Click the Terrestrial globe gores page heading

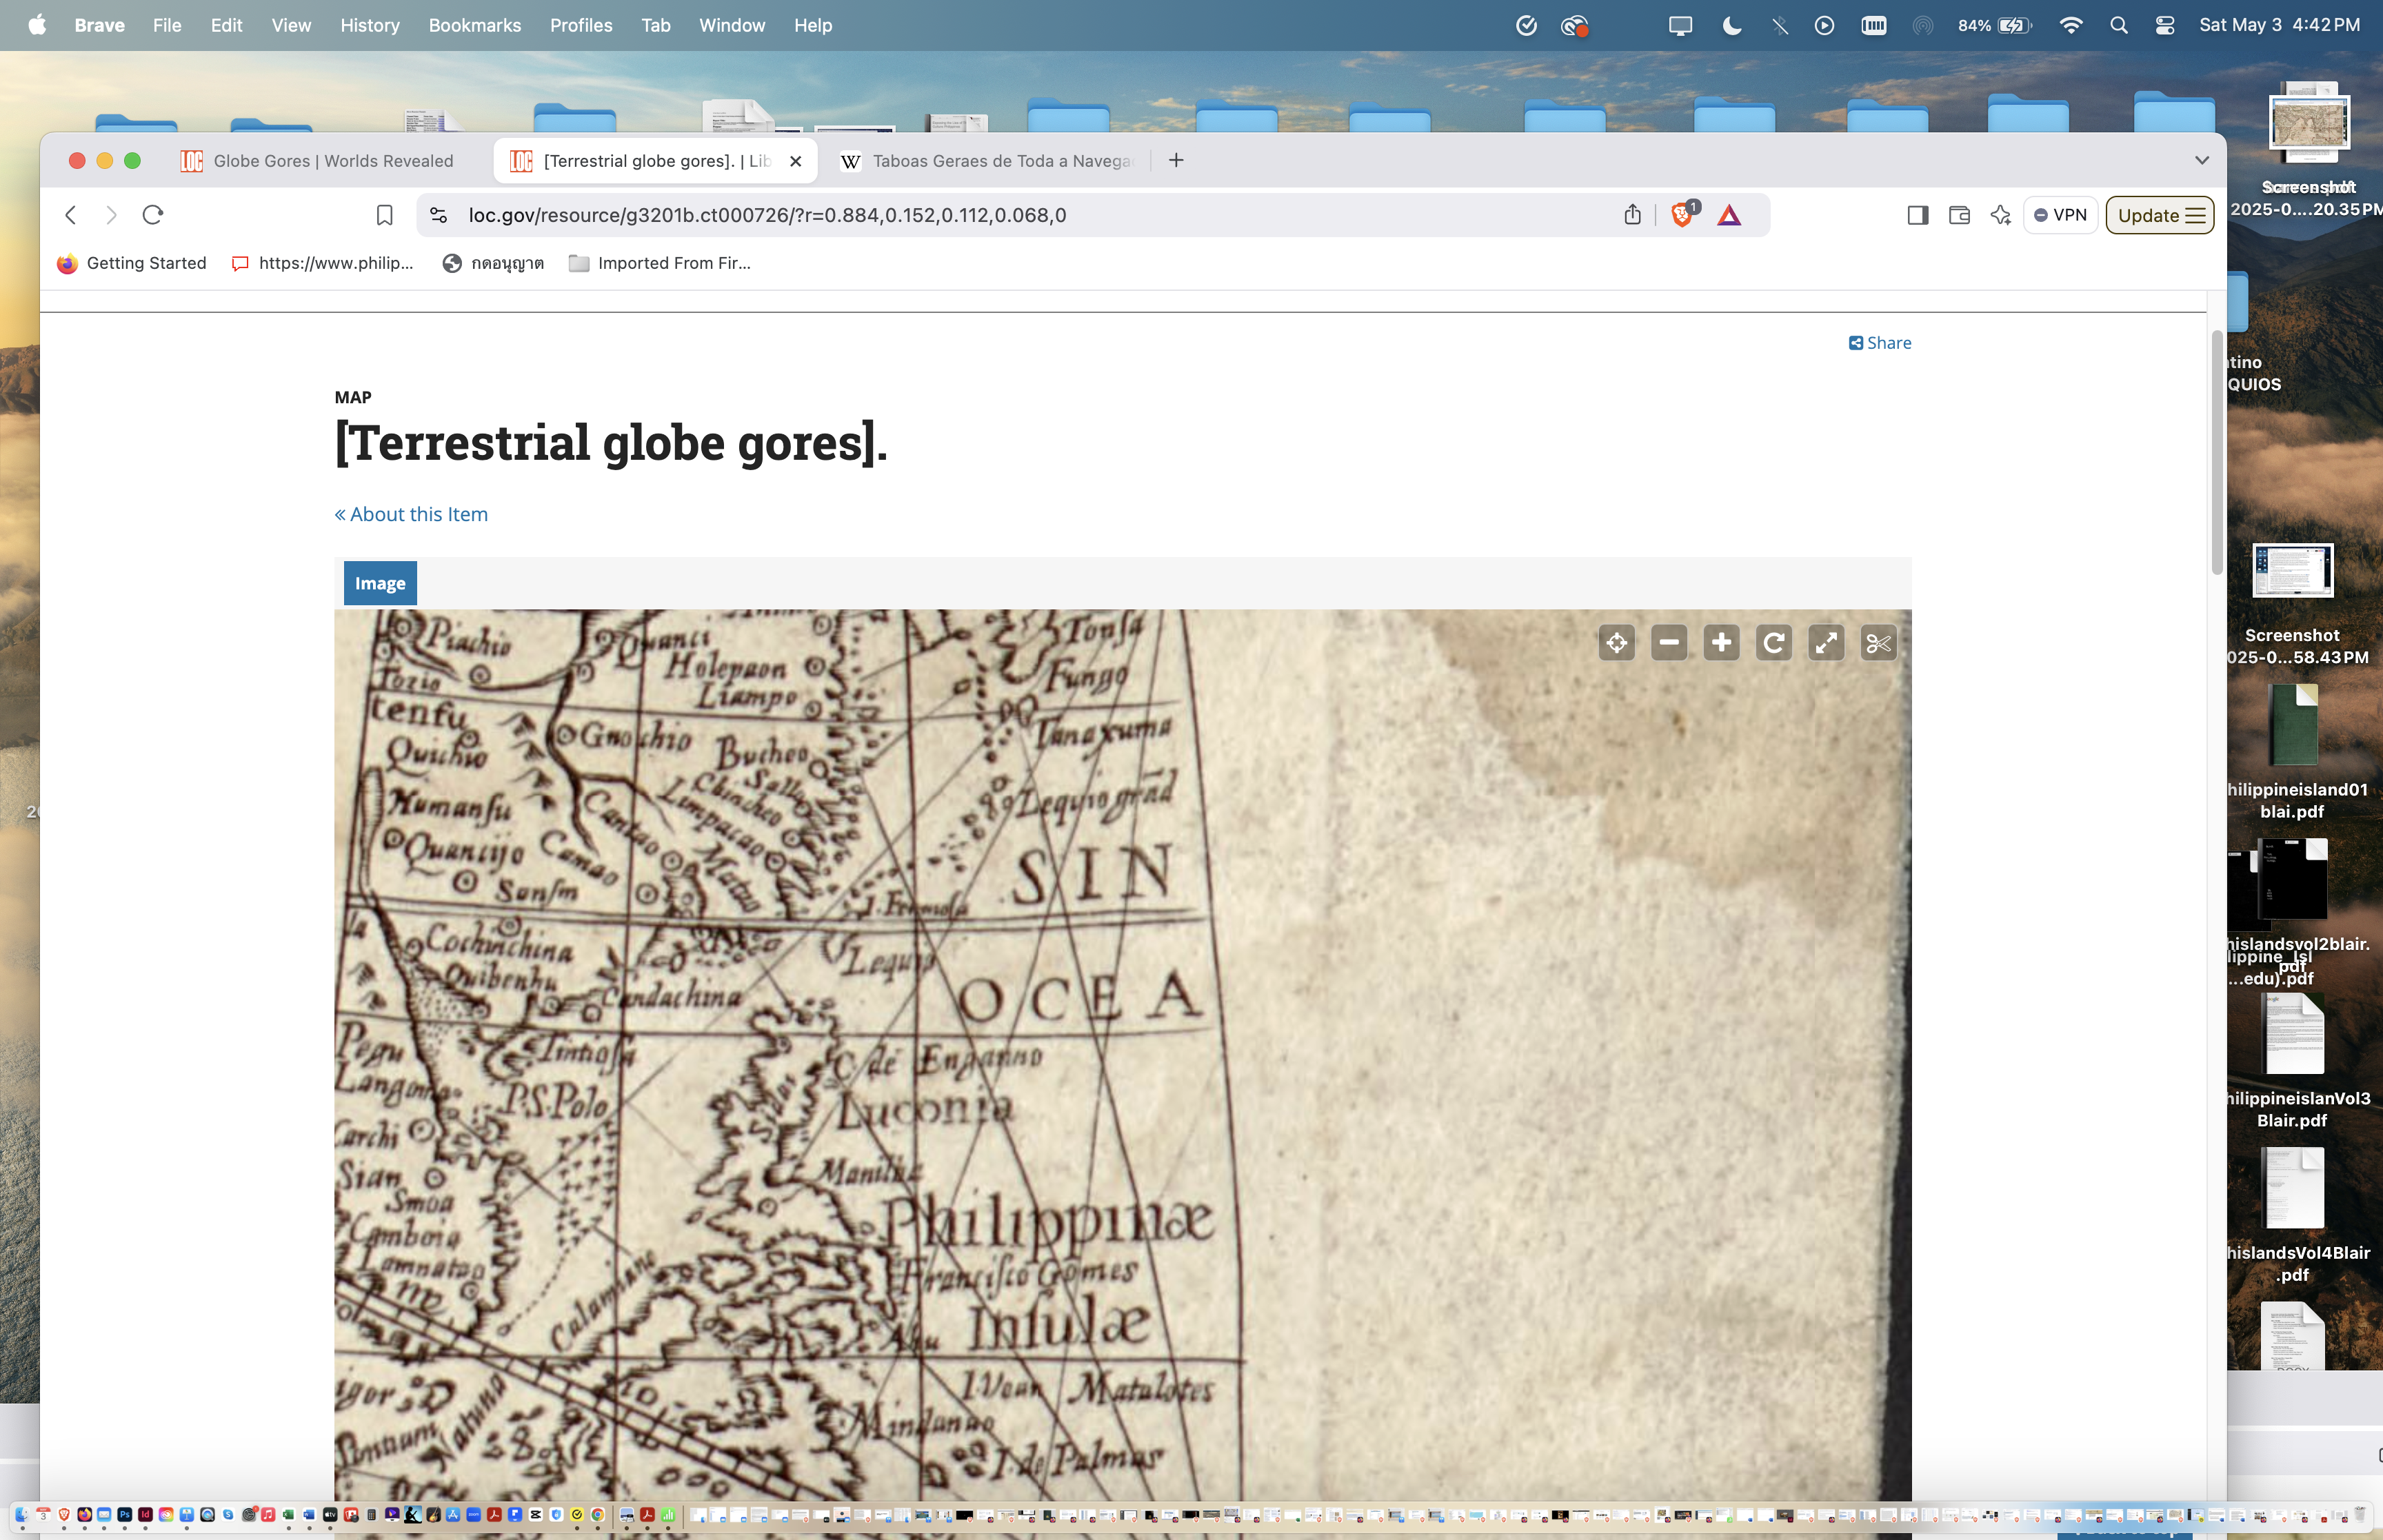[x=611, y=442]
